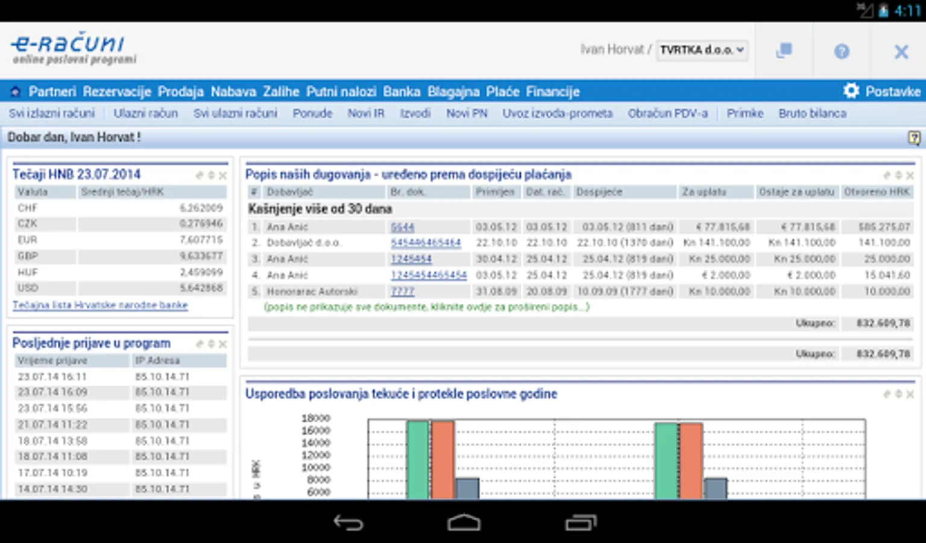Click the pencil icon on Tečaji HNB panel
Viewport: 926px width, 543px height.
[x=199, y=176]
